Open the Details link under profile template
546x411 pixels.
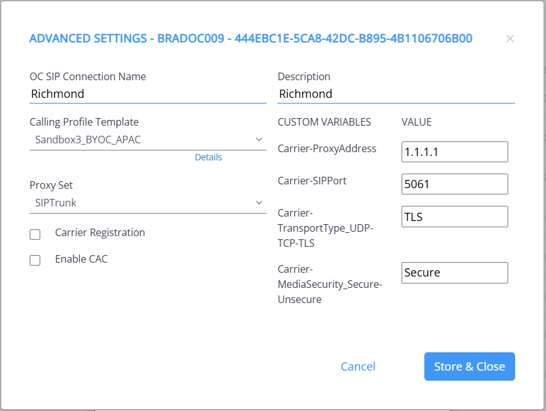click(208, 157)
